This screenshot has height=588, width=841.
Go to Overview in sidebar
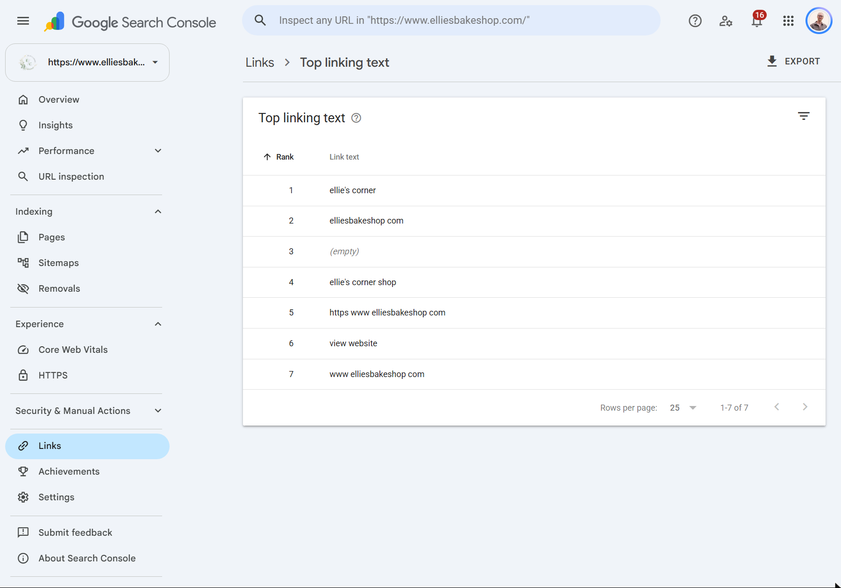click(87, 99)
